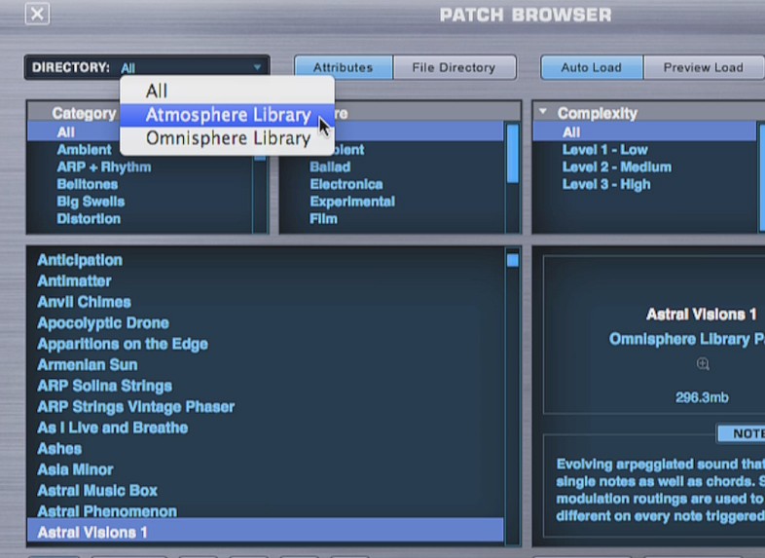Filter by Level 1 - Low complexity
The width and height of the screenshot is (765, 558).
[605, 150]
